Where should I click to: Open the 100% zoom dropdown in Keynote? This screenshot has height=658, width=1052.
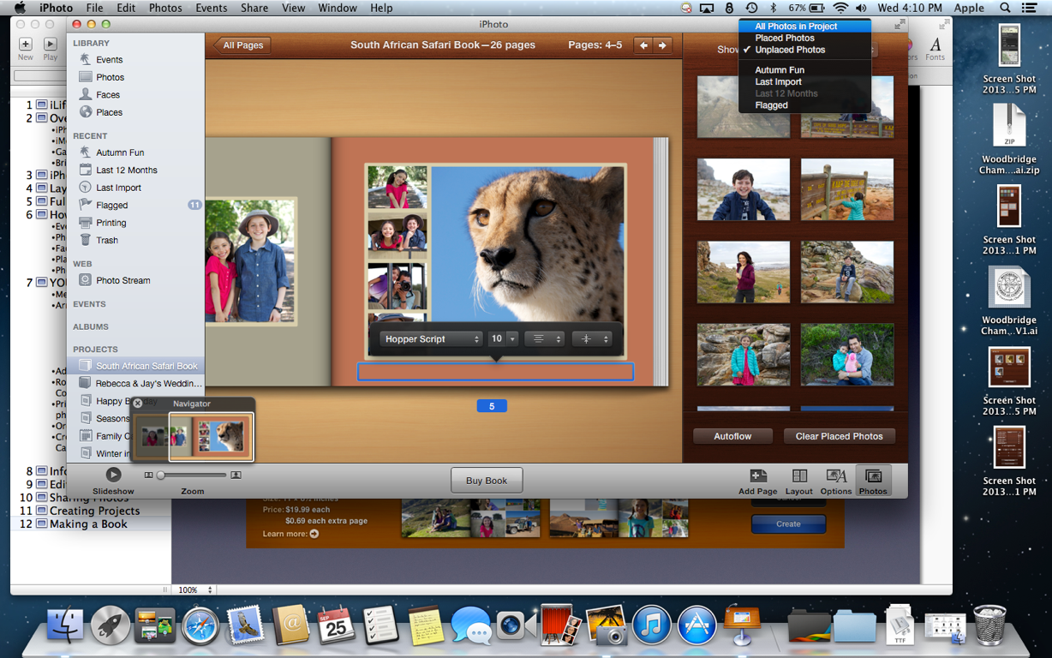(195, 589)
